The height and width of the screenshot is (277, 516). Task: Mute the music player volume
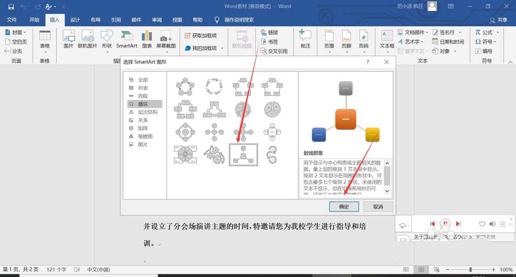pos(492,224)
